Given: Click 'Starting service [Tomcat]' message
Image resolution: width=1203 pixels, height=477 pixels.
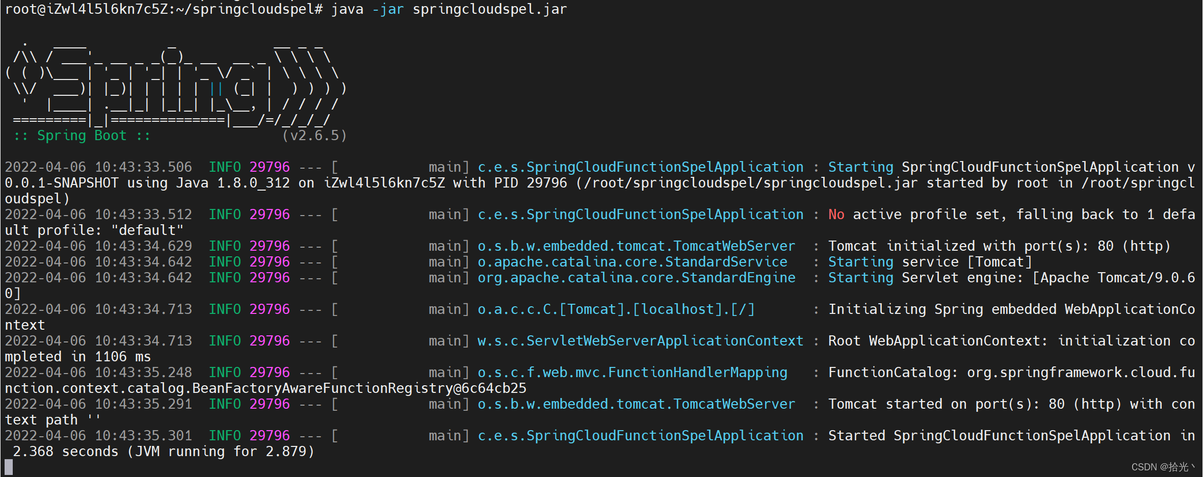Looking at the screenshot, I should [x=930, y=262].
